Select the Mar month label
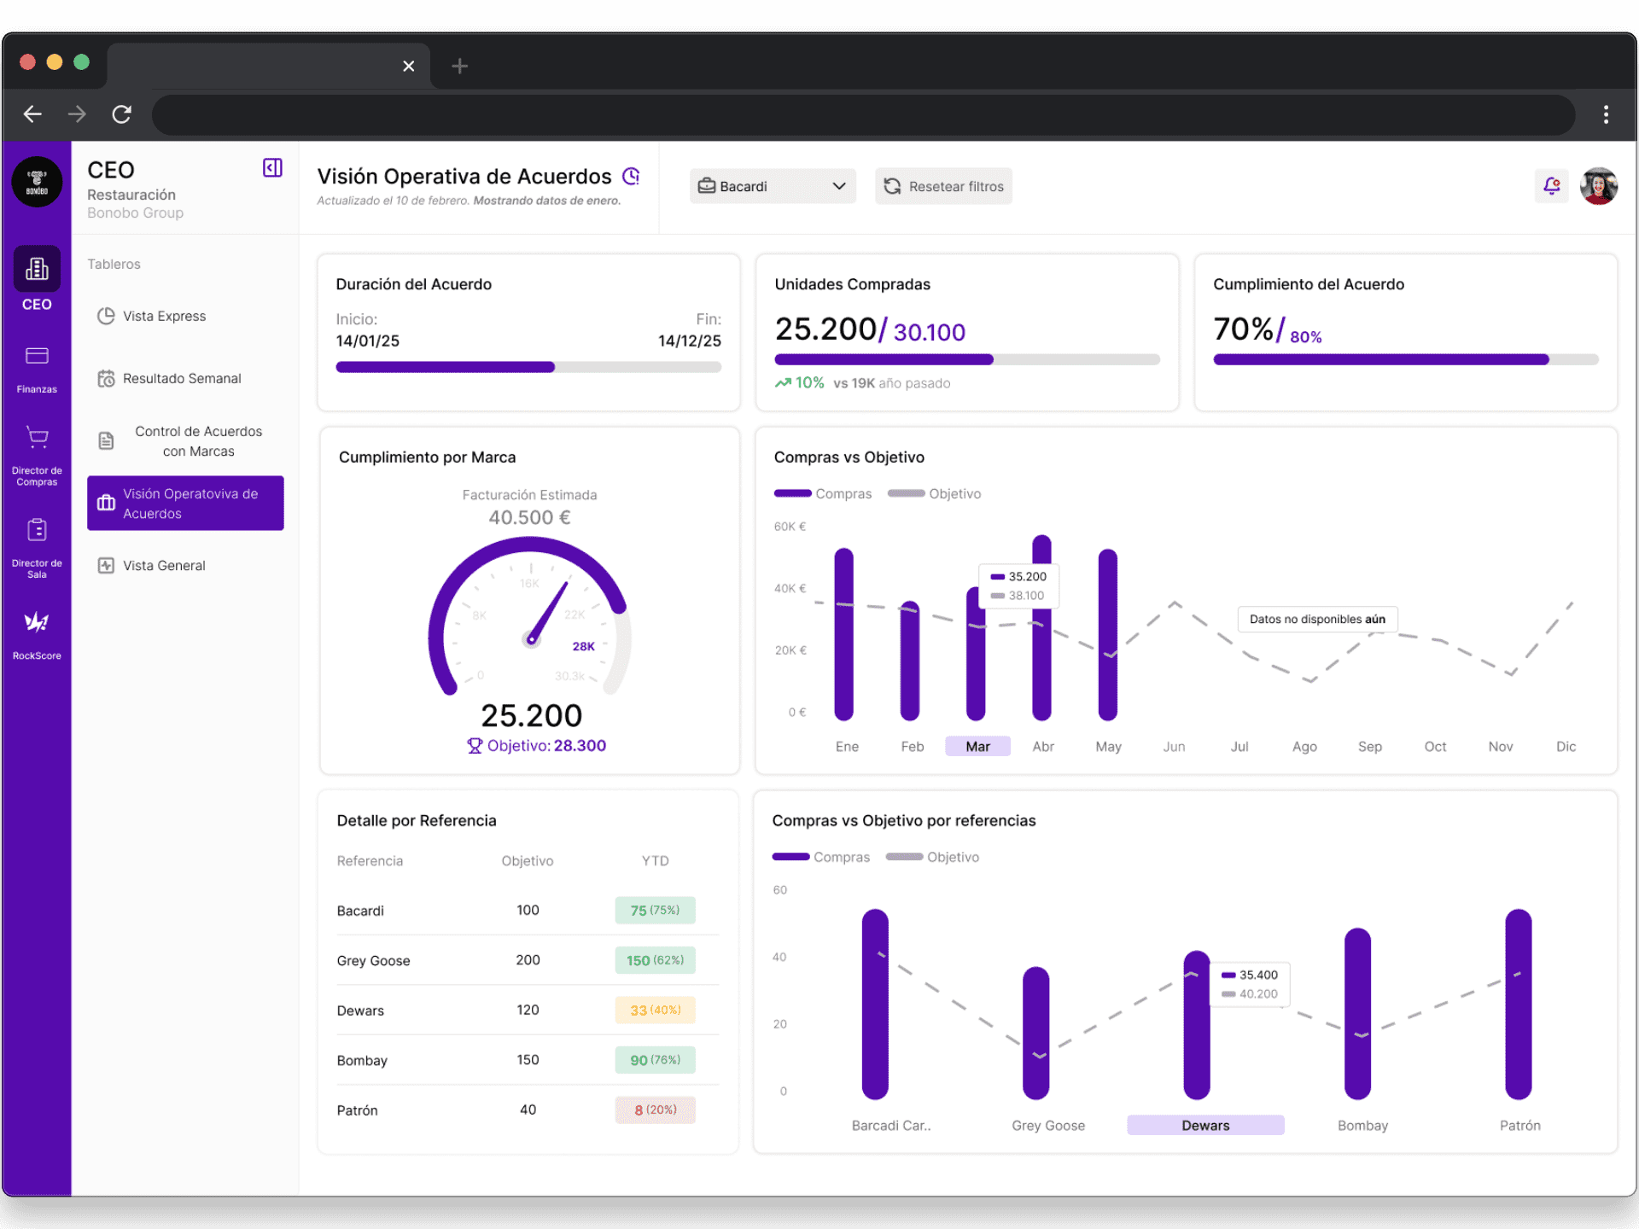The image size is (1639, 1229). click(x=977, y=746)
